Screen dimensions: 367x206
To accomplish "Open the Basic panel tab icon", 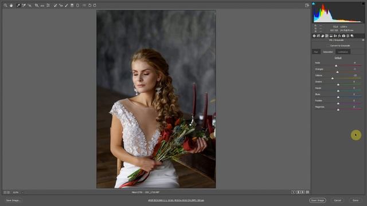I will pyautogui.click(x=314, y=36).
